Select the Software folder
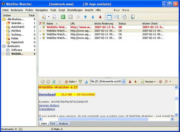Viewport: 180px width, 132px height. coord(16,50)
